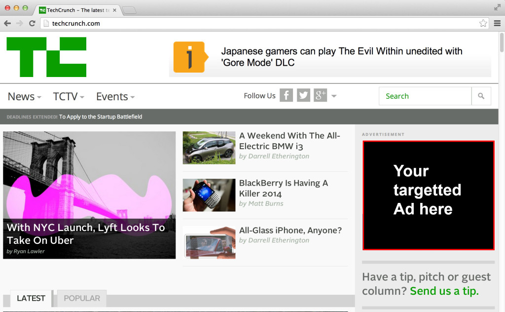Click the browser back arrow

[7, 23]
